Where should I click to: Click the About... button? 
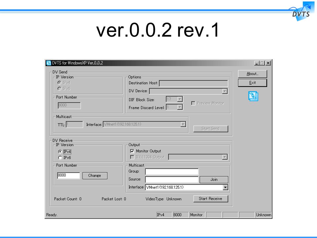click(x=253, y=74)
